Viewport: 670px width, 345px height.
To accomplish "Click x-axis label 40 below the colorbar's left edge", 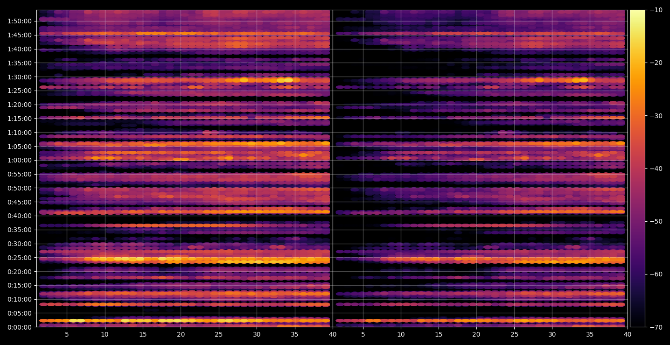I will pos(628,335).
